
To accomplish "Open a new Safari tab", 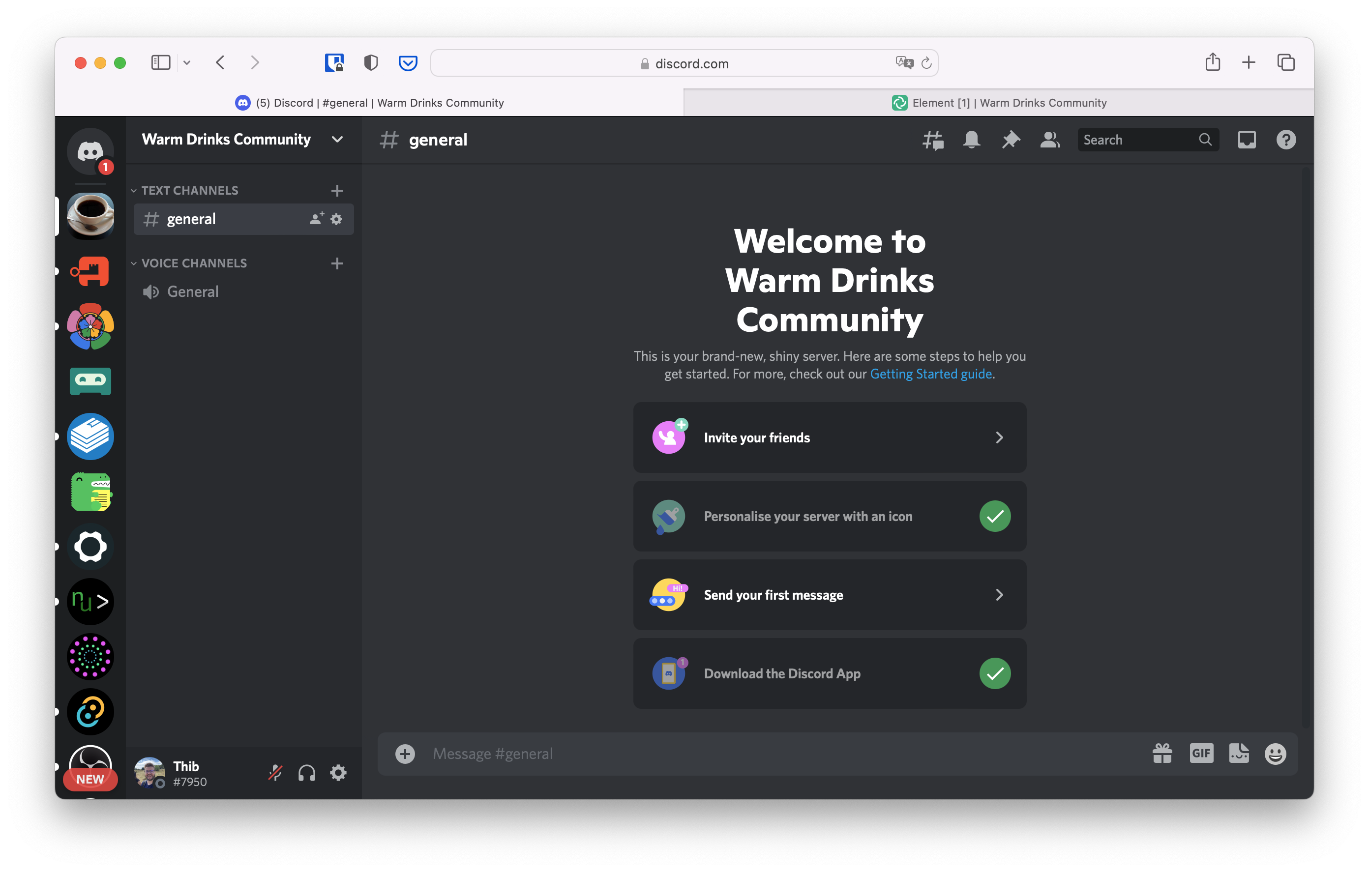I will (x=1249, y=62).
